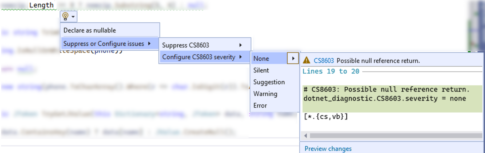Open Suppress or Configure issues submenu
The image size is (485, 153).
point(110,43)
